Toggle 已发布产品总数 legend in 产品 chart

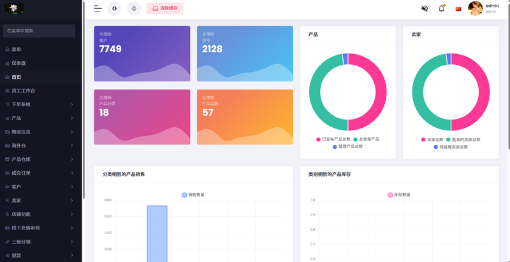(333, 139)
